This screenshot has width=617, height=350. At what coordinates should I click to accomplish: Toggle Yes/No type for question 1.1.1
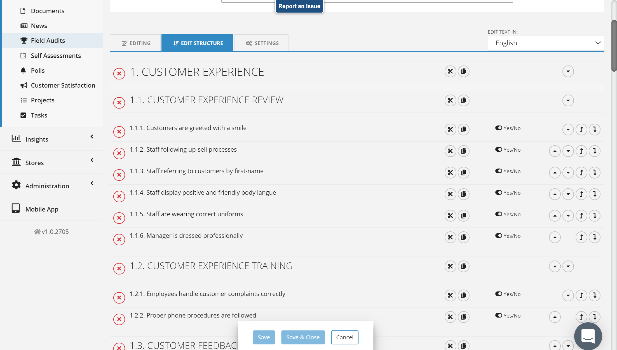coord(499,128)
